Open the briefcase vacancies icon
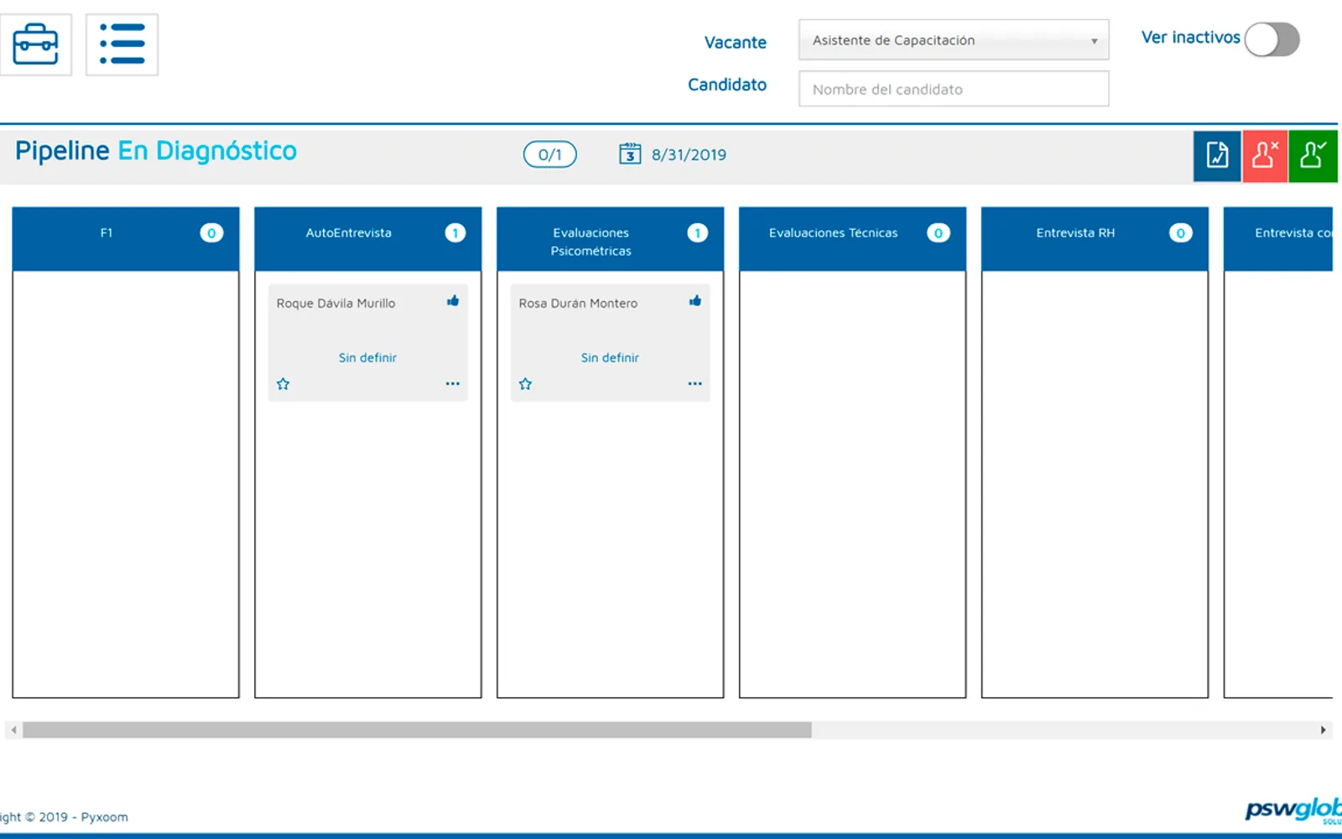 35,44
